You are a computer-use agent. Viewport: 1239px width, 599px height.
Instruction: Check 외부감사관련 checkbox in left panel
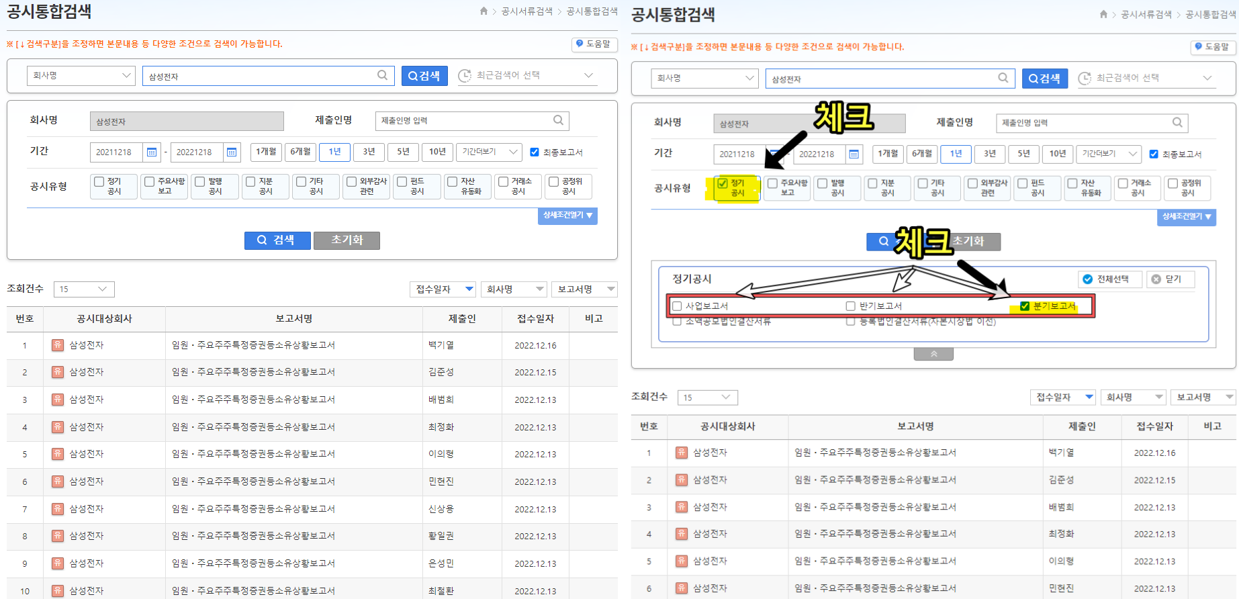point(351,181)
